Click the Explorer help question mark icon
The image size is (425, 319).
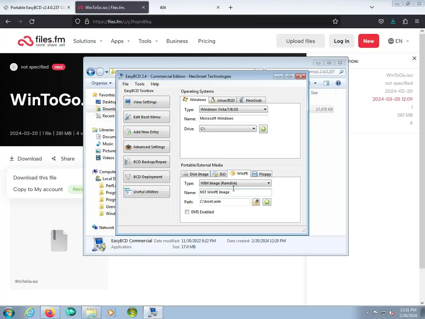pos(338,83)
